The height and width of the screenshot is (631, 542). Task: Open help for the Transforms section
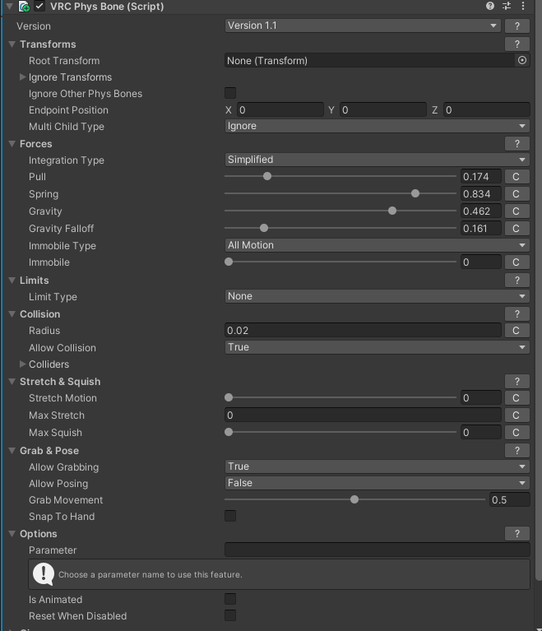[x=517, y=44]
